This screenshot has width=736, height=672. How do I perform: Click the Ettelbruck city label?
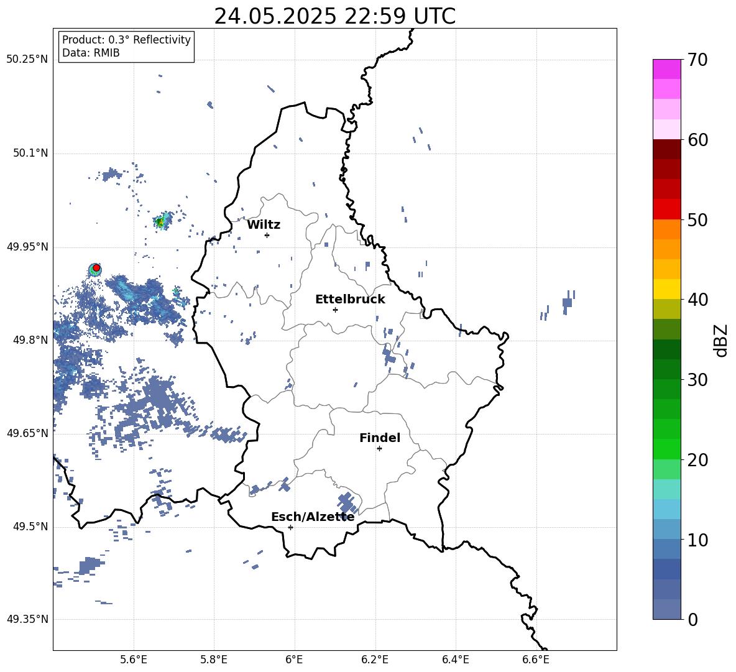pos(350,300)
